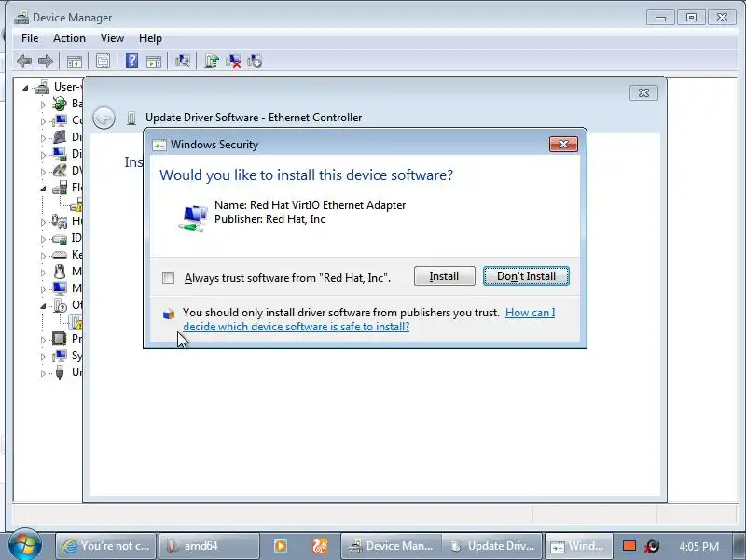Expand the Keyboards tree node
The width and height of the screenshot is (746, 560).
[43, 256]
